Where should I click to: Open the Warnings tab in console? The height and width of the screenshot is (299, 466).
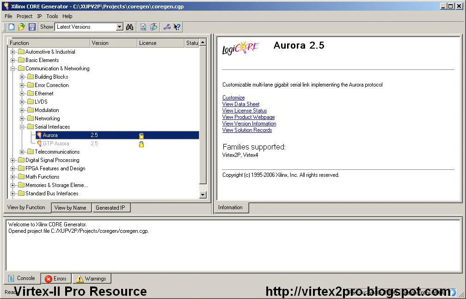tap(91, 279)
